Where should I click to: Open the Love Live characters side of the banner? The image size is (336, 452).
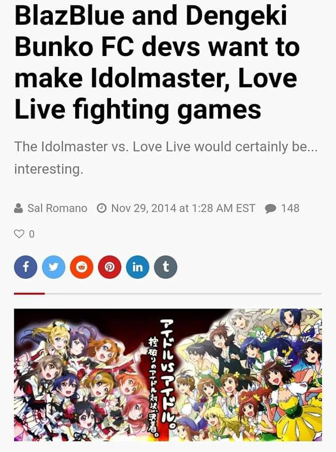80,375
